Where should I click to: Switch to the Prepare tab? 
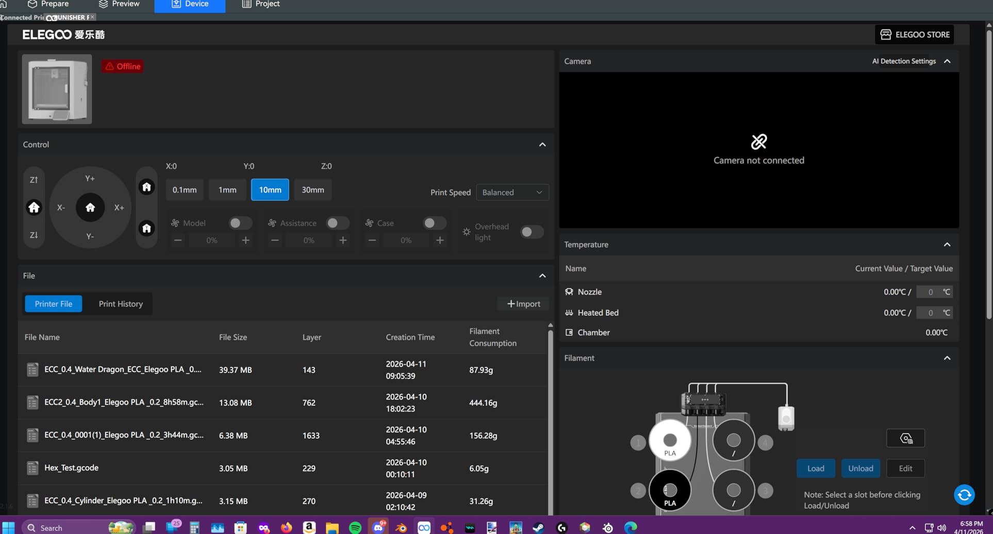click(48, 4)
